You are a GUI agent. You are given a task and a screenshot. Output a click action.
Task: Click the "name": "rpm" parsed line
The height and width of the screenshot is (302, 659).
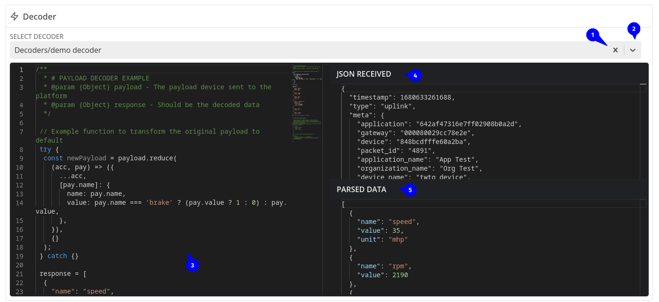pos(384,266)
